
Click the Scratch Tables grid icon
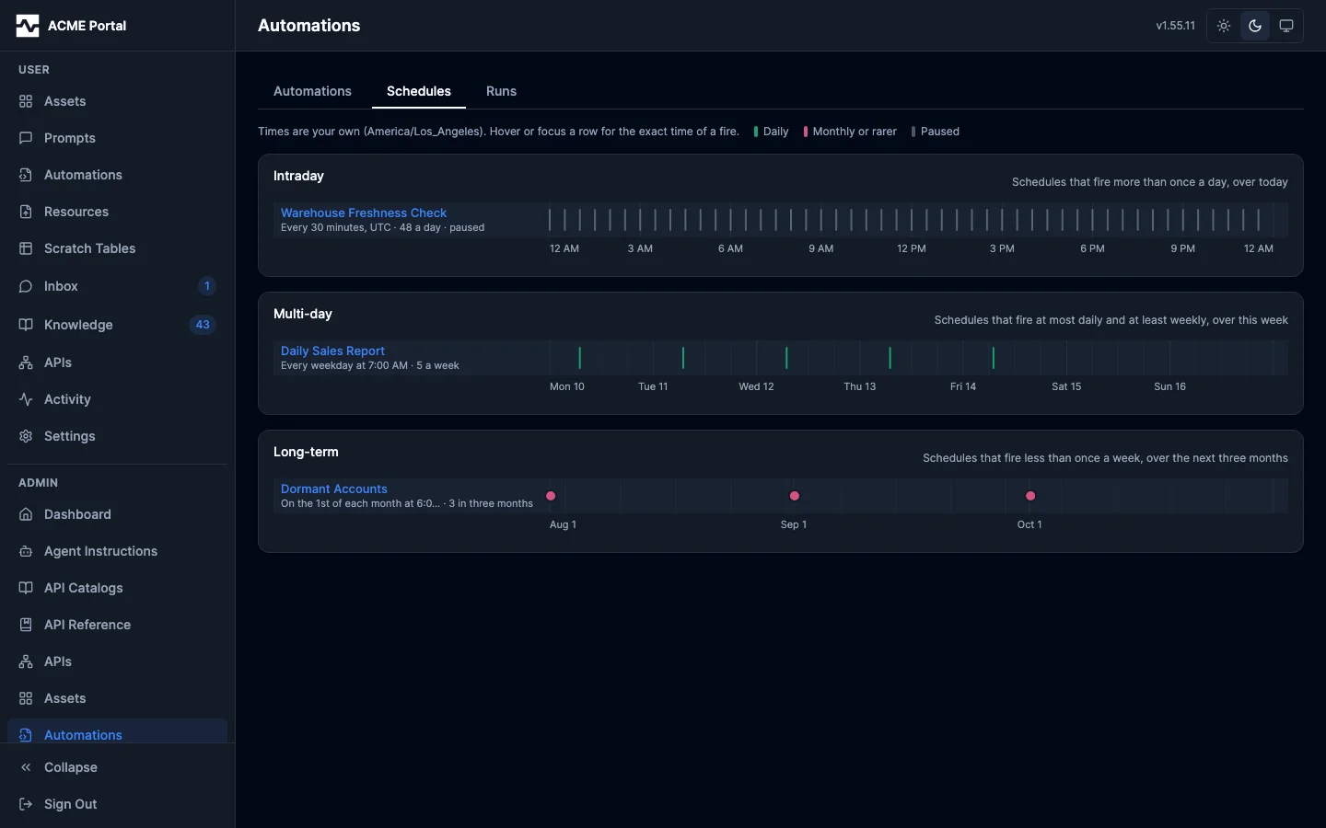click(26, 248)
